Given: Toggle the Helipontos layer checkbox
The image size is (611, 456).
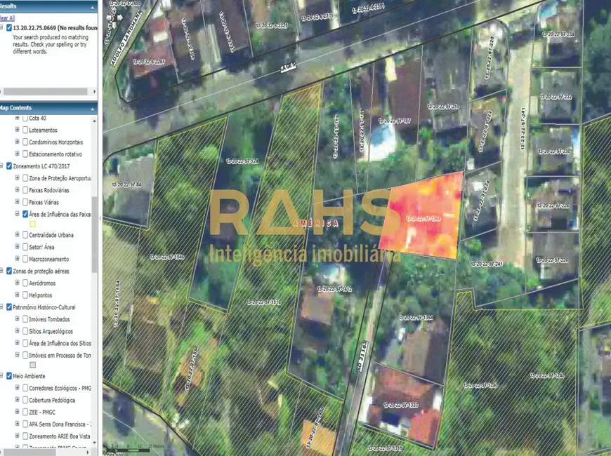Looking at the screenshot, I should click(26, 295).
